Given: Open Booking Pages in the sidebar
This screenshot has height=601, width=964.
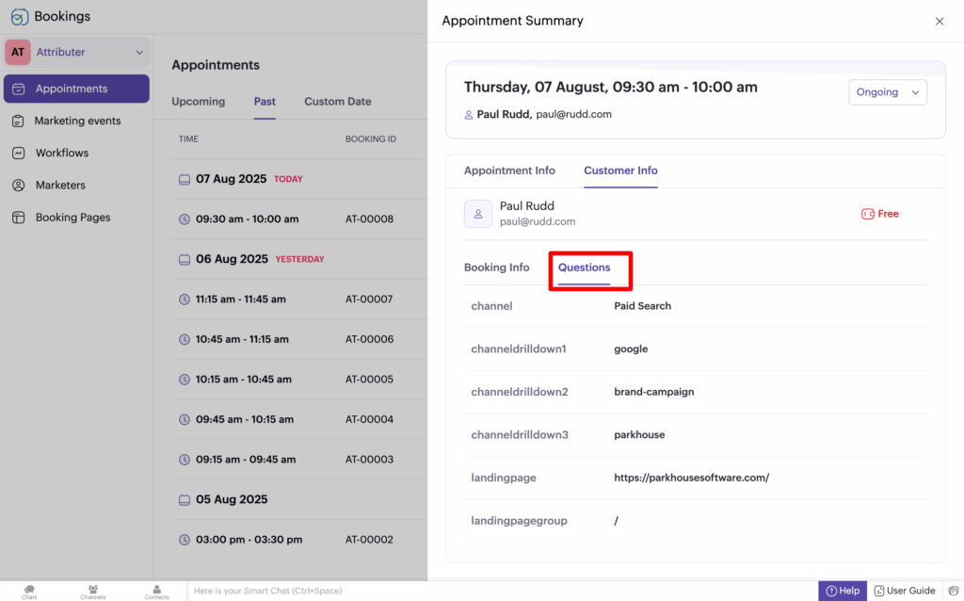Looking at the screenshot, I should coord(72,217).
